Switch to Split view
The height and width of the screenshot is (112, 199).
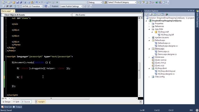tap(16, 102)
